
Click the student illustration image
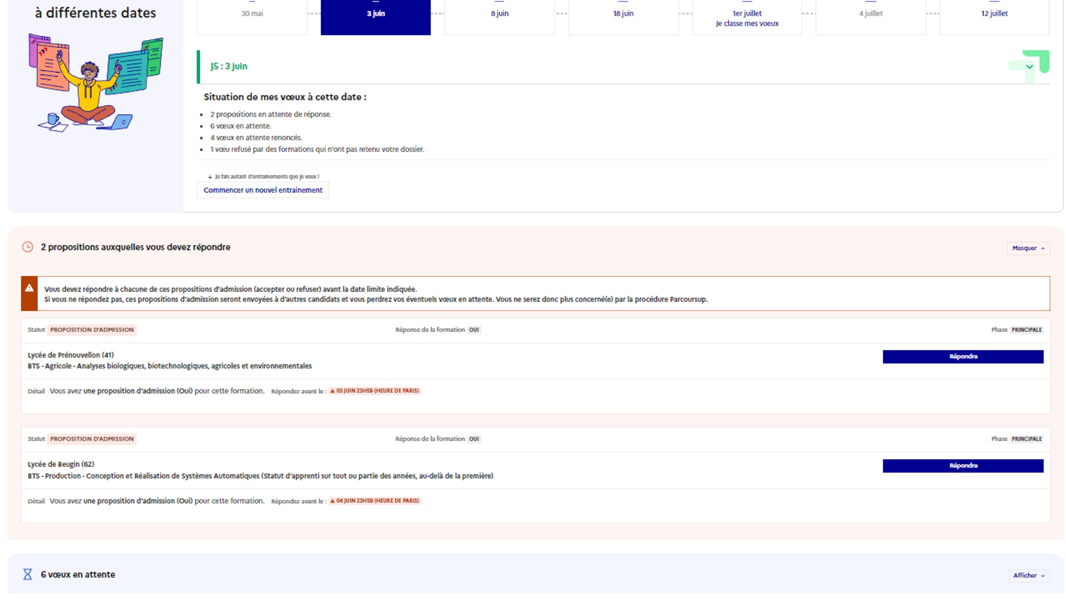tap(95, 83)
